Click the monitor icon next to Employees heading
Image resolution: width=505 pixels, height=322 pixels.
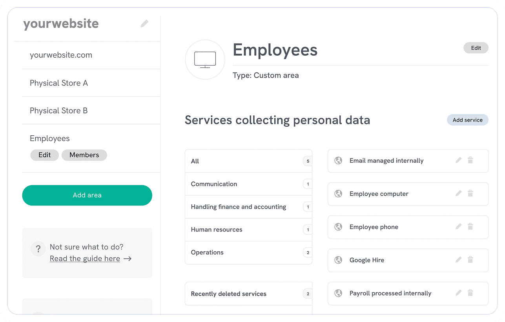205,60
